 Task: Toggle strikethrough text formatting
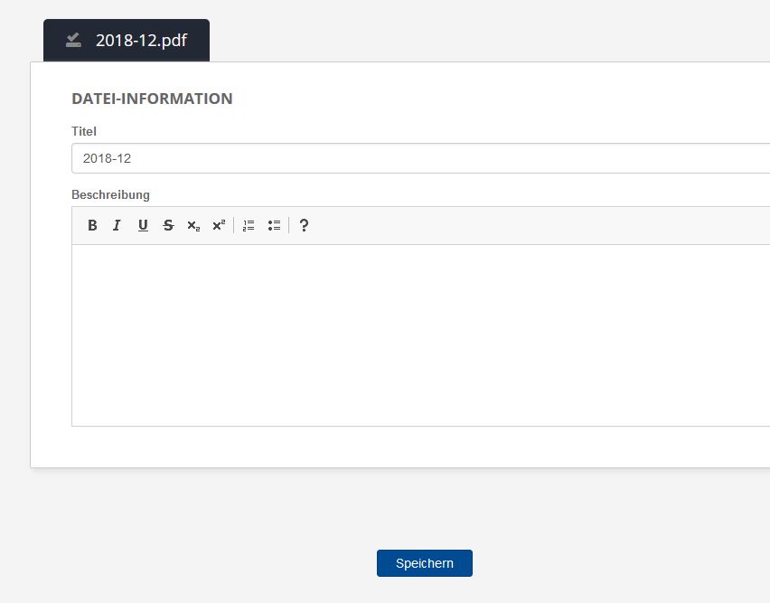point(168,226)
